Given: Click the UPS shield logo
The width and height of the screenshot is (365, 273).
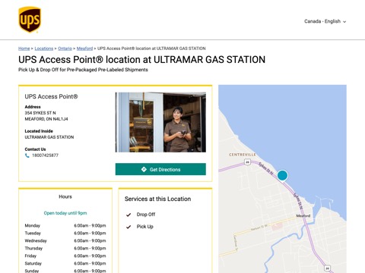Looking at the screenshot, I should click(x=30, y=20).
